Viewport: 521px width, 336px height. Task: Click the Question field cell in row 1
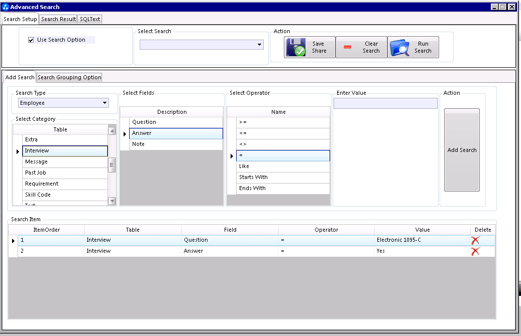tap(230, 240)
